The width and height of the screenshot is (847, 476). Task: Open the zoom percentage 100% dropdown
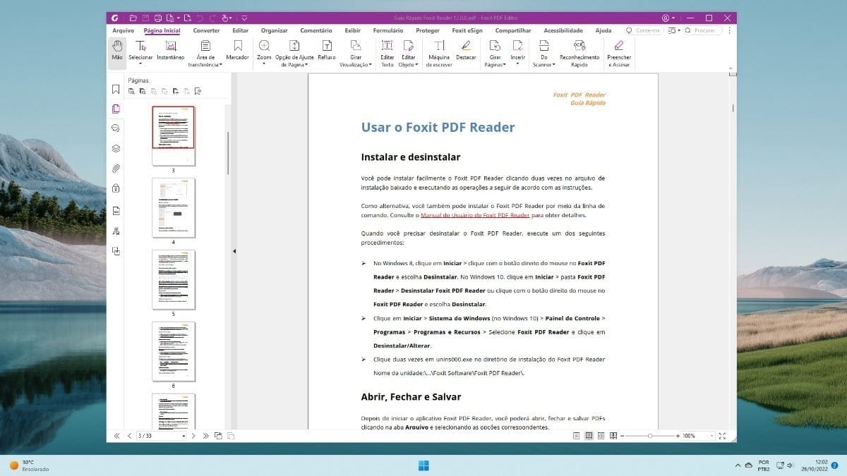[711, 436]
